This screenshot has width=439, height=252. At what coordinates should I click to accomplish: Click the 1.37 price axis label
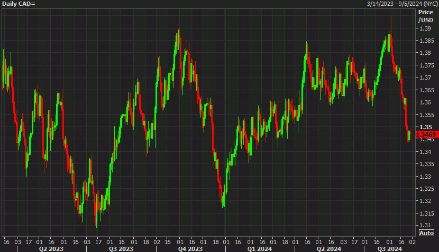click(x=425, y=77)
